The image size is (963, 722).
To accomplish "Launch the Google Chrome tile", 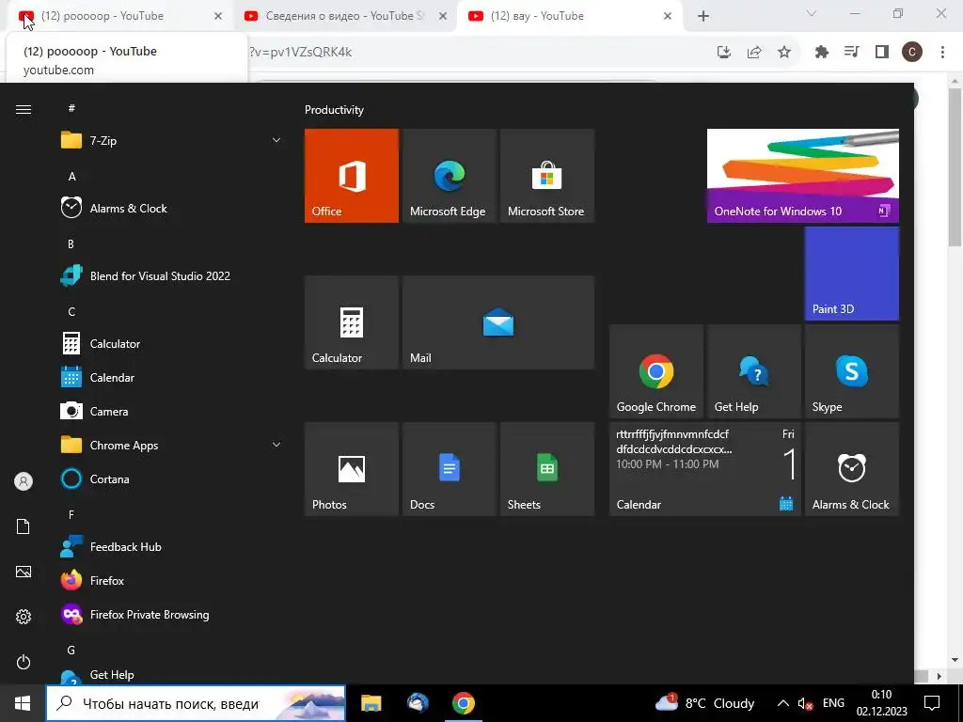I will [655, 371].
